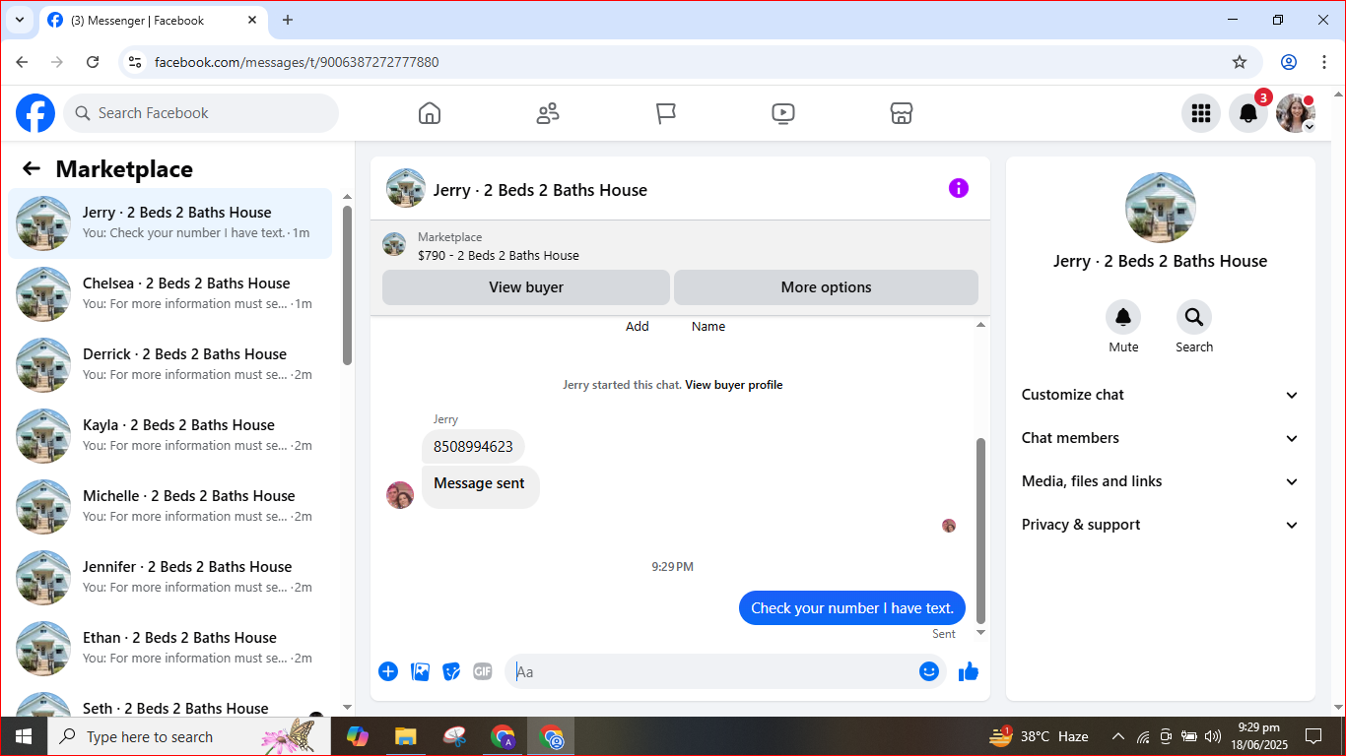Choose a GIF from the GIF icon
The width and height of the screenshot is (1346, 756).
tap(483, 671)
